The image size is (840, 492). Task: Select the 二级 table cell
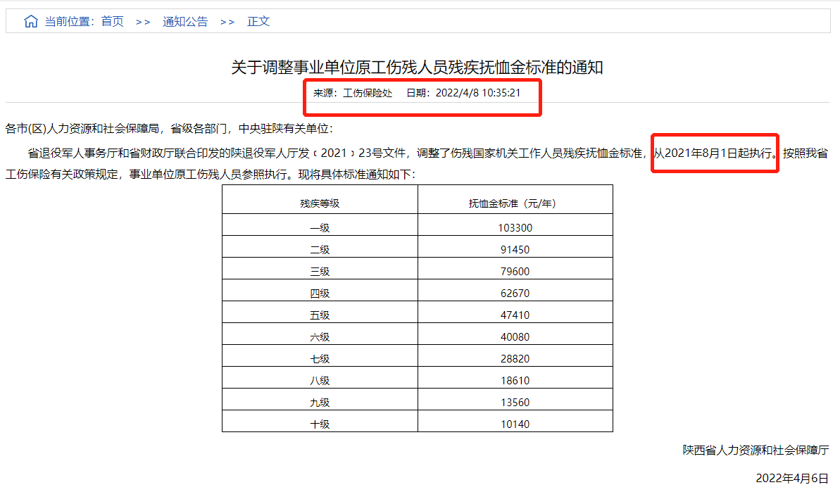pyautogui.click(x=320, y=247)
